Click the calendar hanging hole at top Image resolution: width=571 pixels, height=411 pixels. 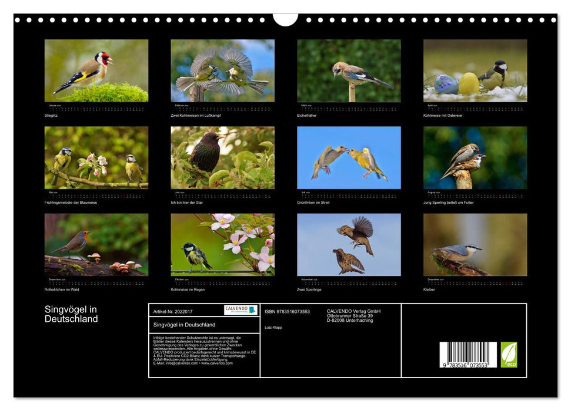click(x=285, y=19)
